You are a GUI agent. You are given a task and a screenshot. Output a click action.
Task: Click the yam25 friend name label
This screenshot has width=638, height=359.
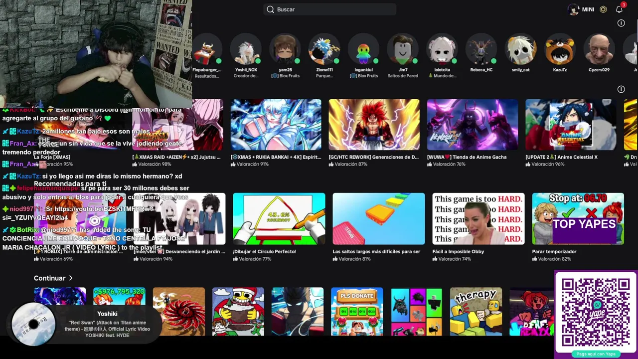pos(286,70)
